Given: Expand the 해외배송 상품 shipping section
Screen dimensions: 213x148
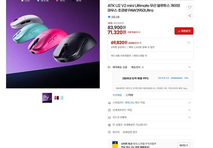Looking at the screenshot, I should (x=189, y=67).
